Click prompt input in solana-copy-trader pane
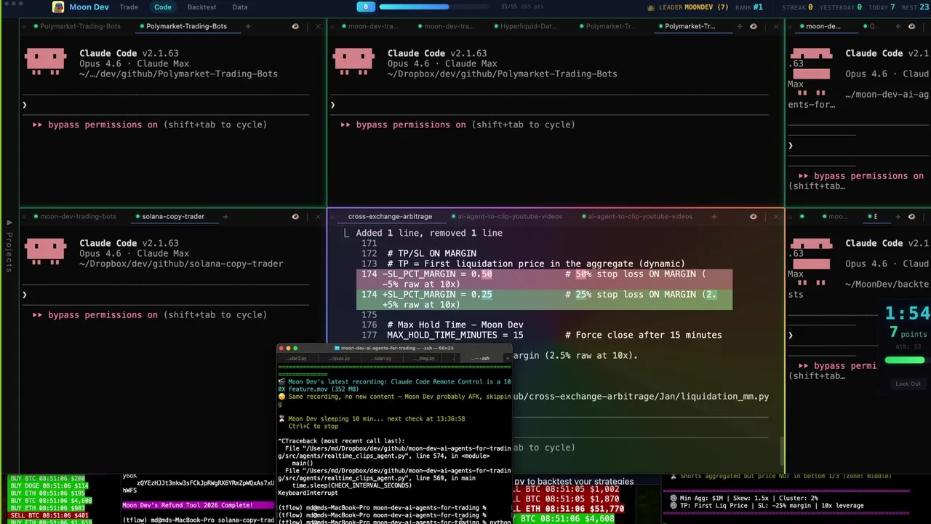The width and height of the screenshot is (931, 524). tap(167, 295)
